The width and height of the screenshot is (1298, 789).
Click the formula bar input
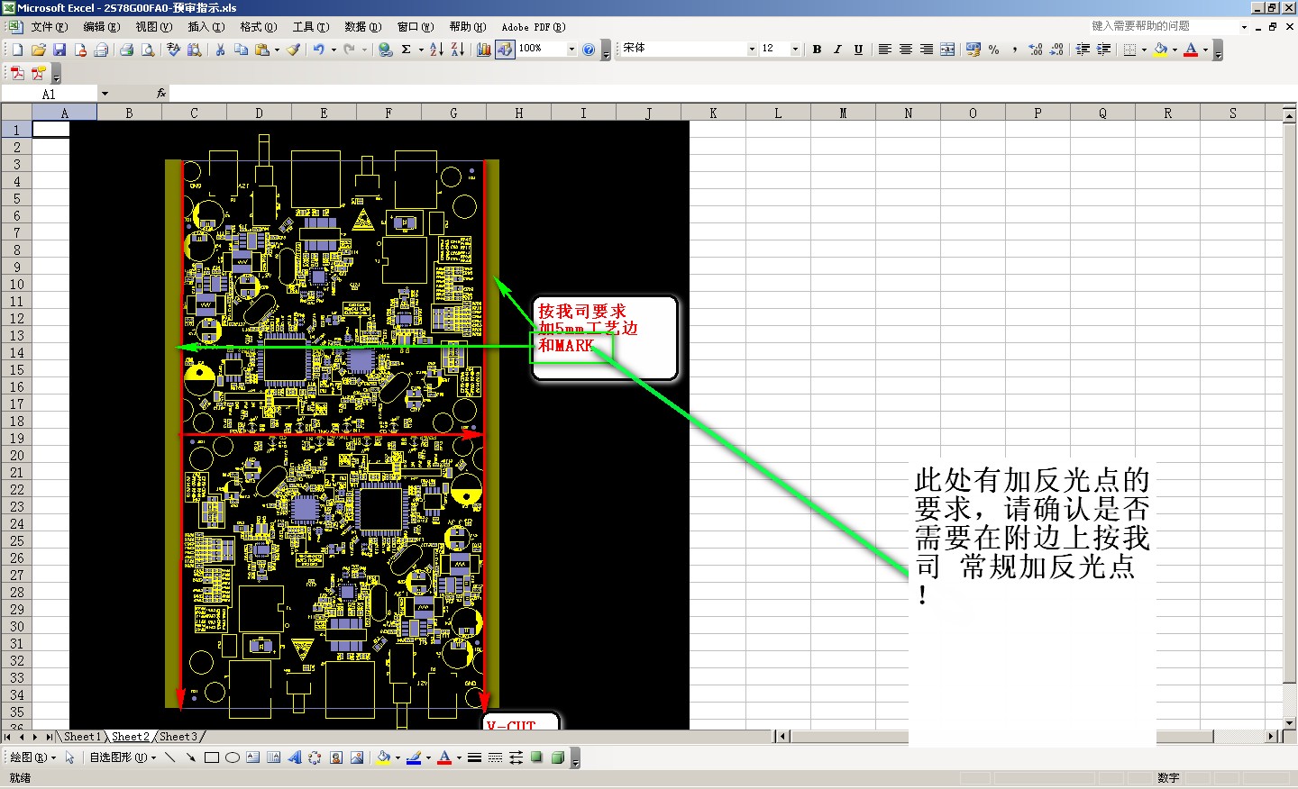[x=732, y=94]
